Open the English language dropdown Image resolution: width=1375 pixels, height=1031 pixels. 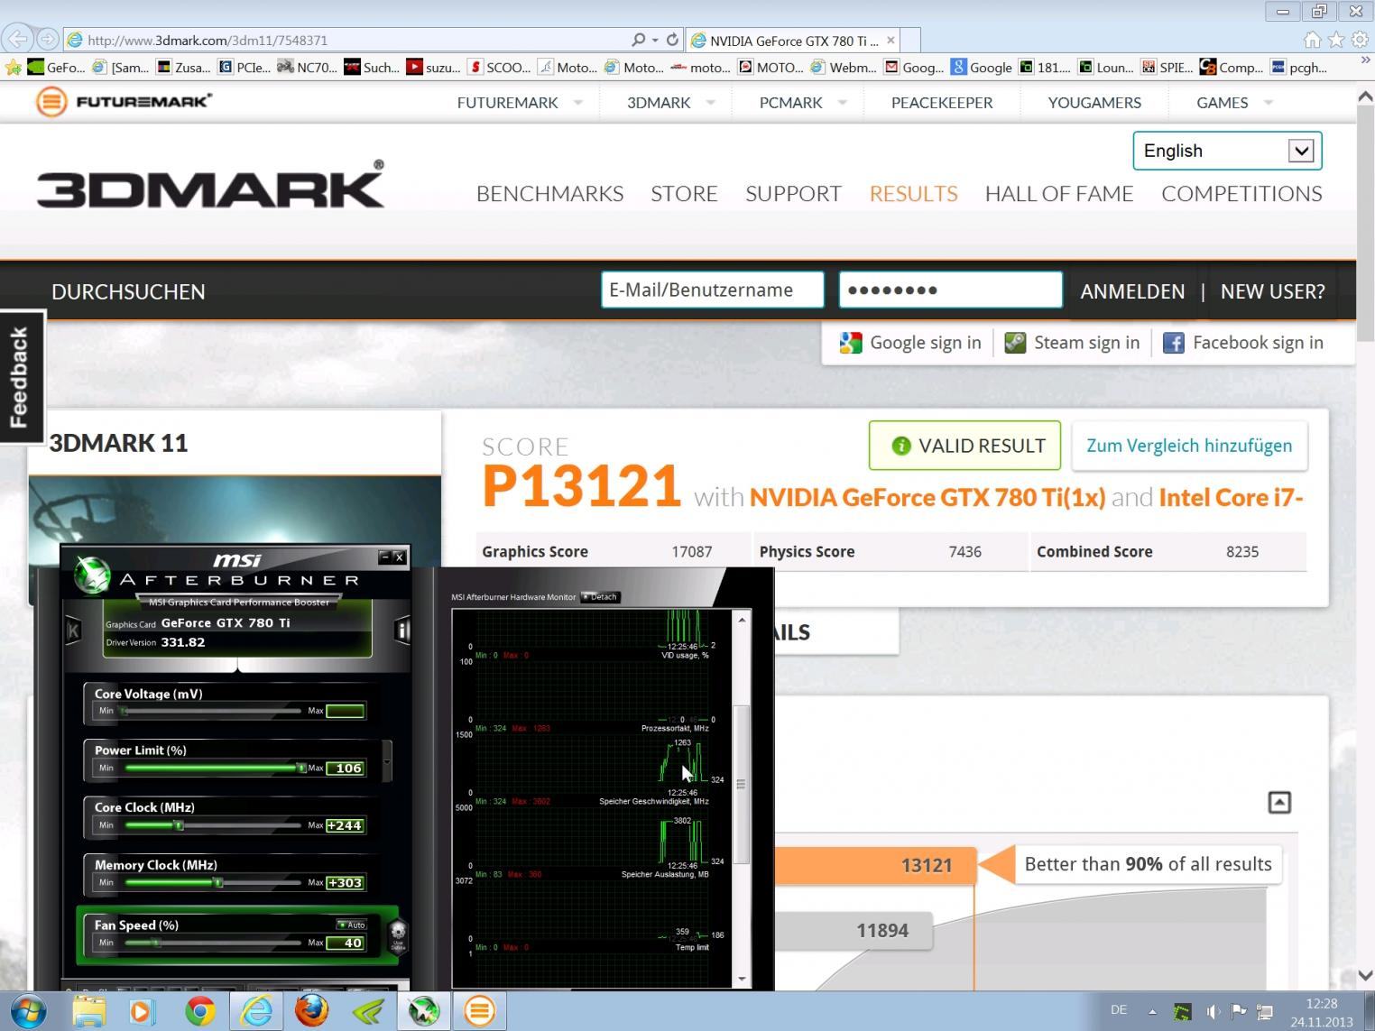pos(1227,151)
